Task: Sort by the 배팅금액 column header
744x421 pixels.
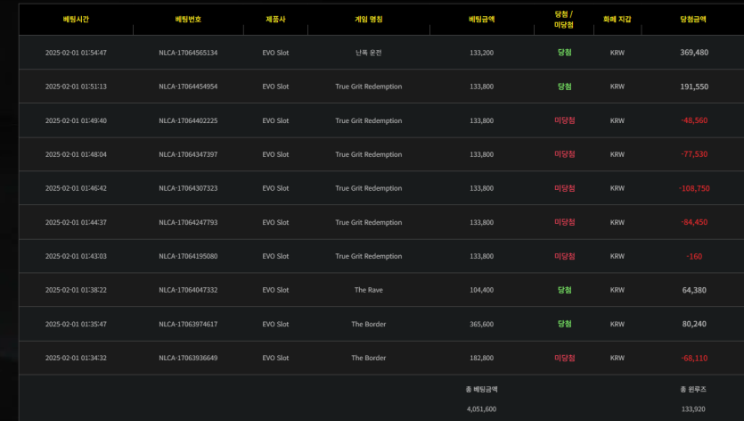Action: pyautogui.click(x=481, y=18)
